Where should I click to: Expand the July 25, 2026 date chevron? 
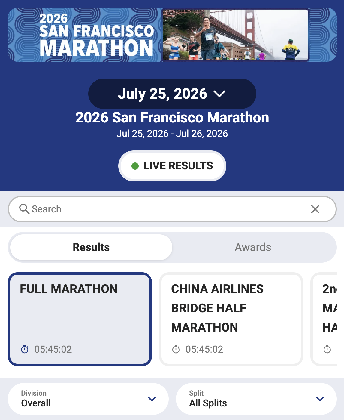[x=219, y=94]
